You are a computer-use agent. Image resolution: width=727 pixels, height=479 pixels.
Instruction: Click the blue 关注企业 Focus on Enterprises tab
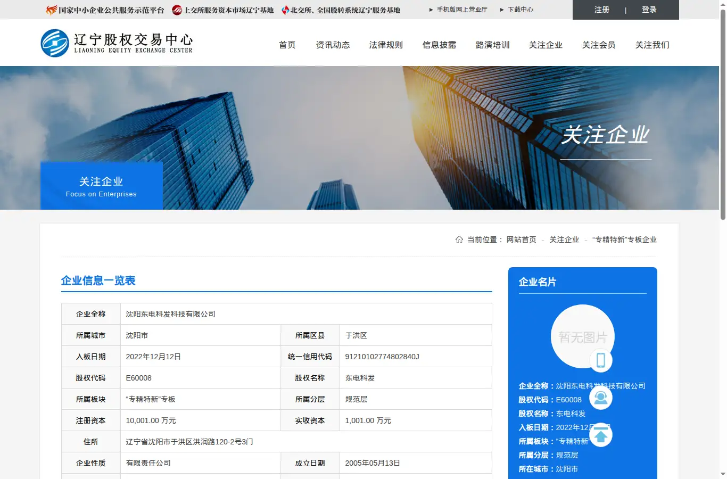click(x=102, y=186)
